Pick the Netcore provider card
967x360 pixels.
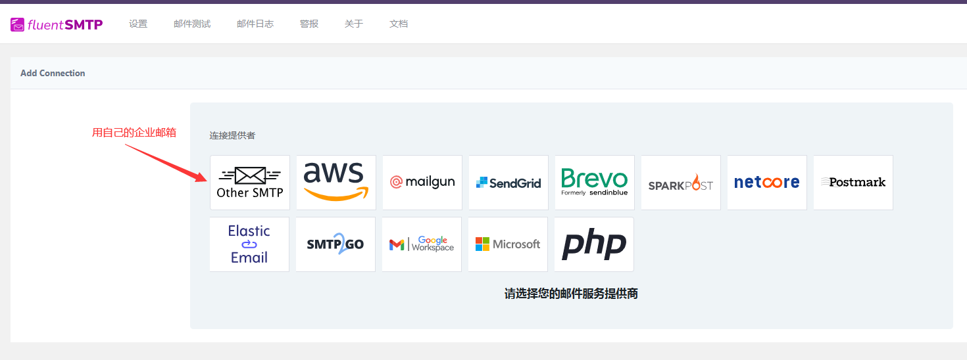pyautogui.click(x=767, y=183)
